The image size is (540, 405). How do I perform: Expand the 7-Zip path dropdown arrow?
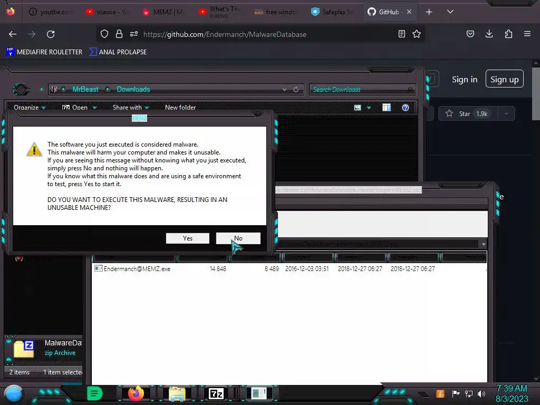[x=484, y=244]
